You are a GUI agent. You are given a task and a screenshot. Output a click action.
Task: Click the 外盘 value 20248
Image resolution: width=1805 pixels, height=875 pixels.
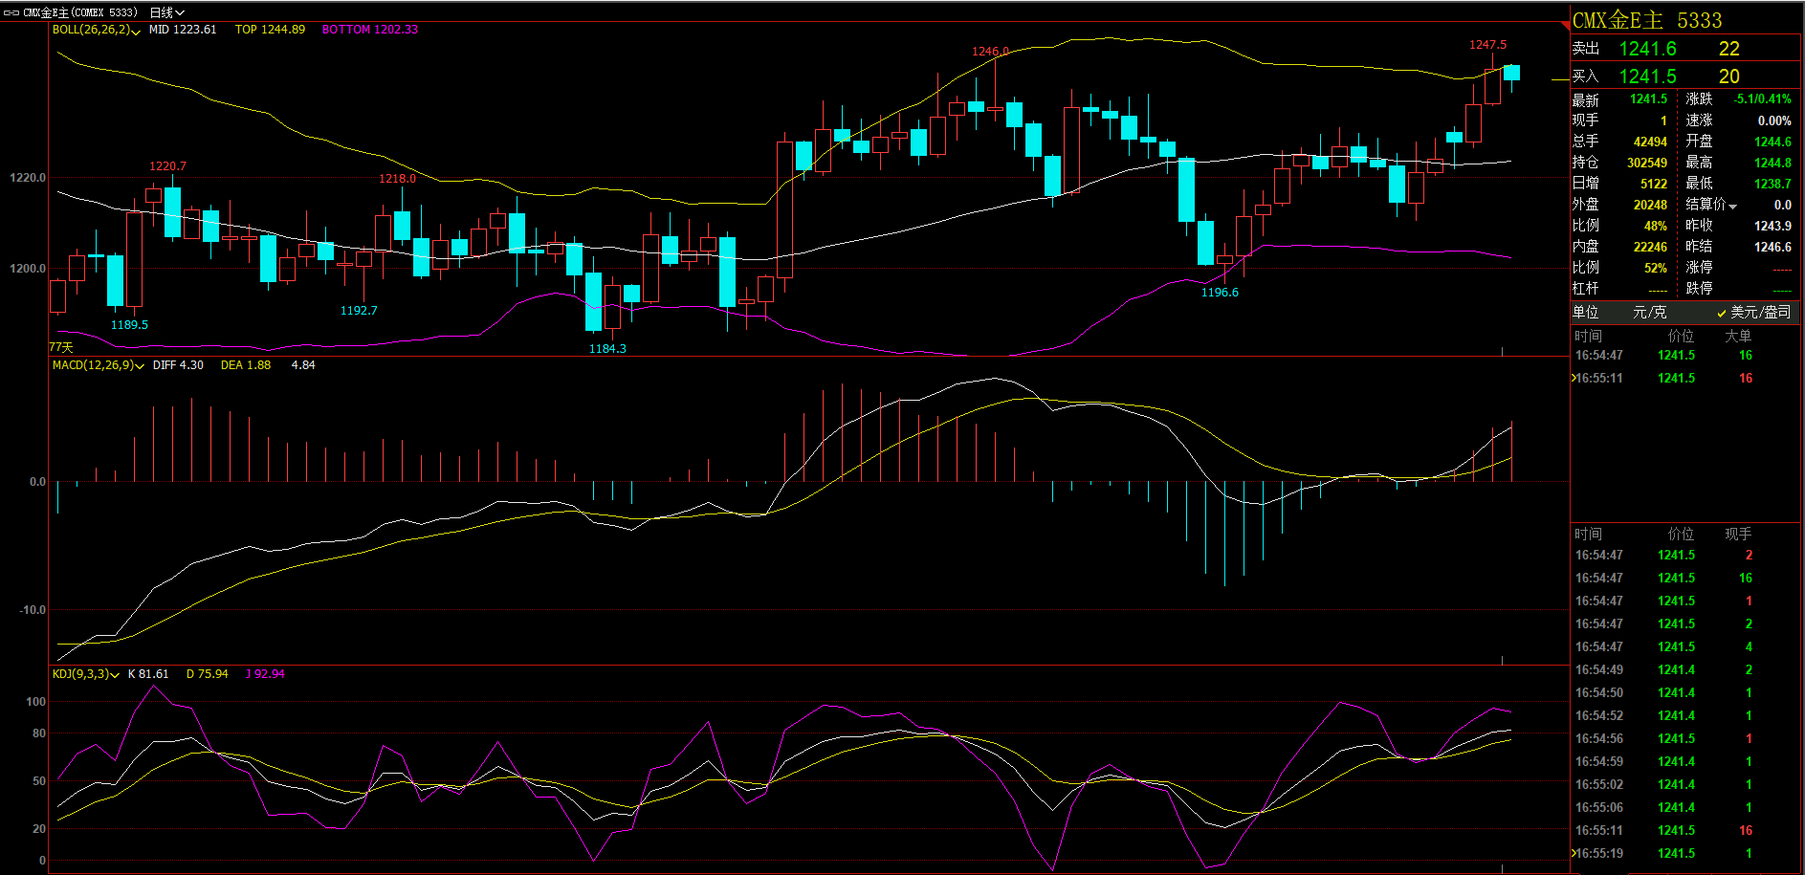(1650, 205)
